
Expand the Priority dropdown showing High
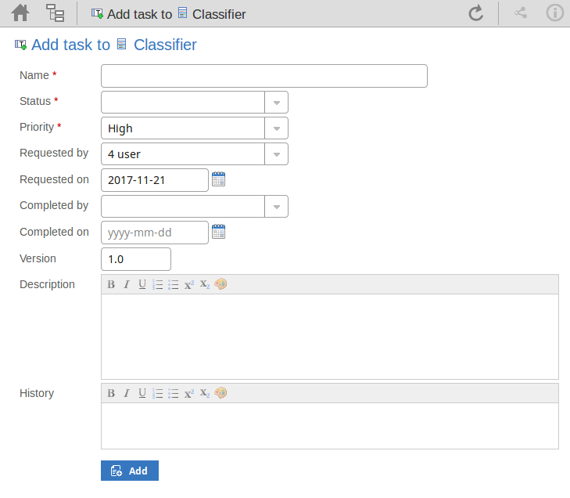click(277, 128)
